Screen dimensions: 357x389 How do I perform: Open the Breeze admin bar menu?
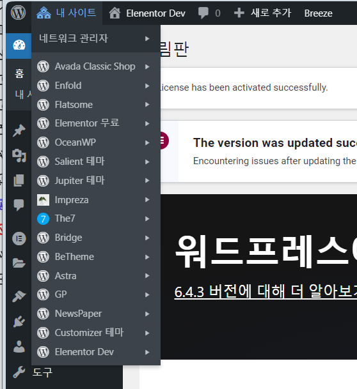pos(318,13)
